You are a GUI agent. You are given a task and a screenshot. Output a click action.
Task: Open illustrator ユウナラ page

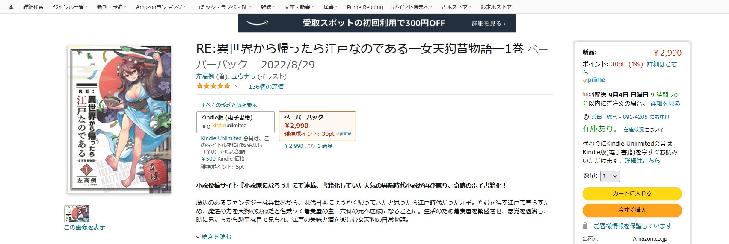point(243,76)
